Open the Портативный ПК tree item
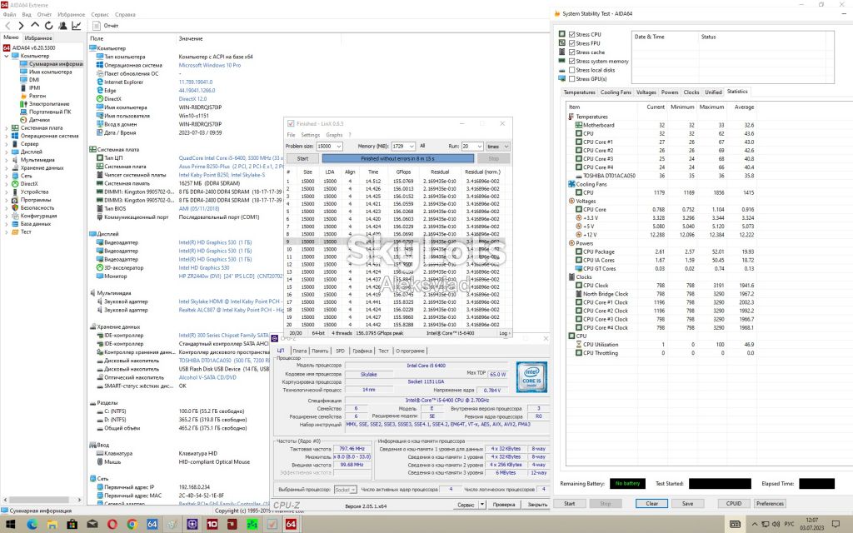Screen dimensions: 853x533 (x=50, y=112)
